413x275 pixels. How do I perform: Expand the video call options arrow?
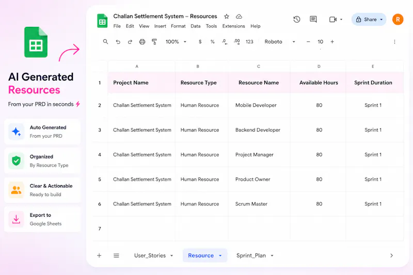pos(341,20)
